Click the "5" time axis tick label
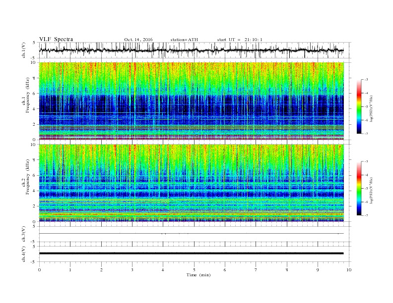Viewport: 393px width, 303px height. click(x=194, y=270)
